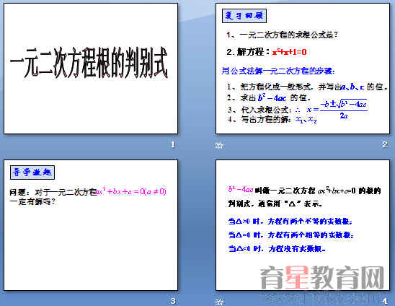Click the 导学激趣 label box on slide 3

(32, 172)
